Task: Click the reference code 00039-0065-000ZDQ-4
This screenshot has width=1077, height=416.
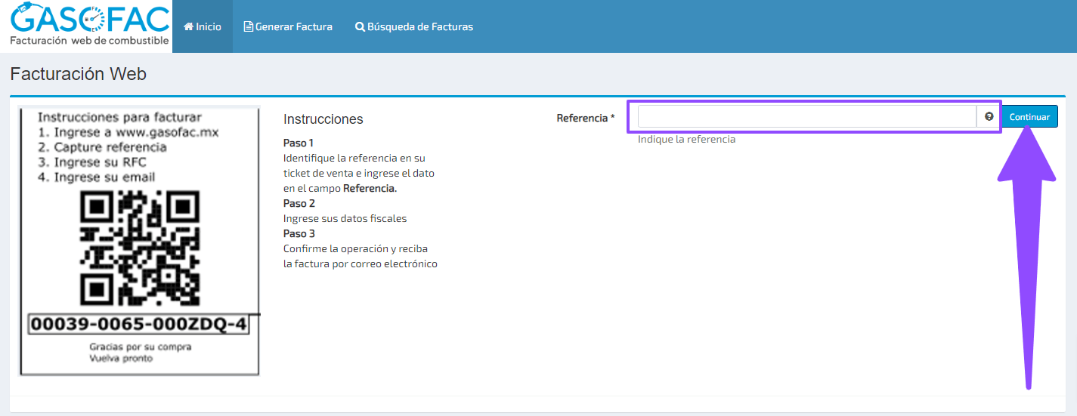Action: click(x=138, y=325)
